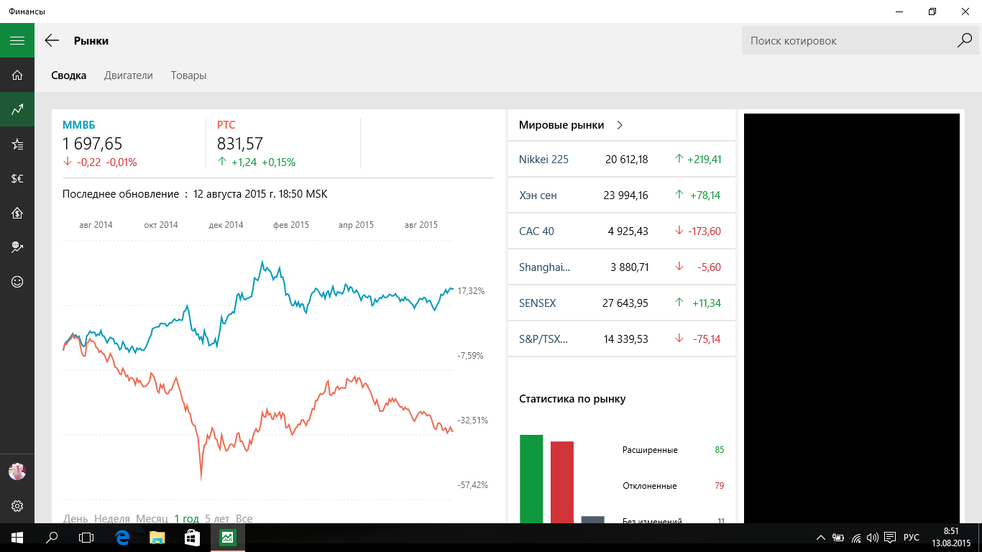Set chart range to День
This screenshot has width=982, height=552.
pos(76,518)
